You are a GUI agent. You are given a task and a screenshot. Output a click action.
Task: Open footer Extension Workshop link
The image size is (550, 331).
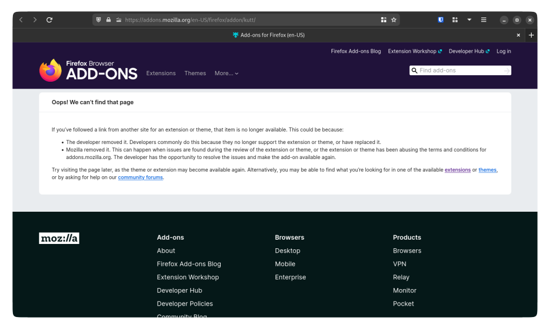click(x=187, y=277)
